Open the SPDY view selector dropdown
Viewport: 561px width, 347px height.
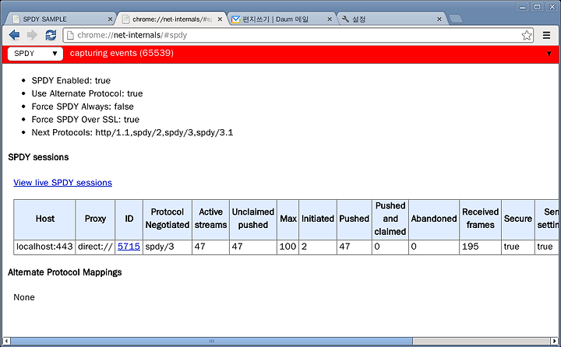(35, 54)
